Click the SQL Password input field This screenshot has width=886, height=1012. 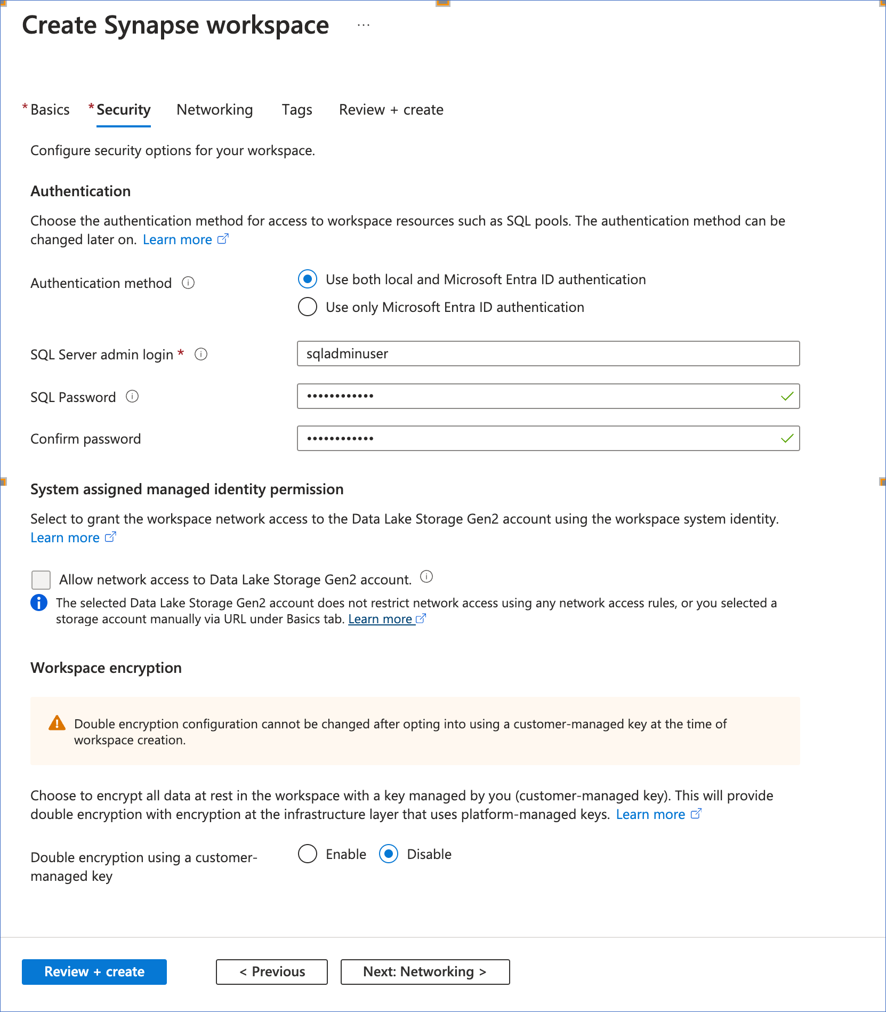coord(548,396)
